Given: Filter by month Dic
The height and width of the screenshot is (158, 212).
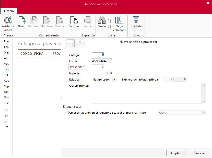Looking at the screenshot, I should pyautogui.click(x=6, y=103).
